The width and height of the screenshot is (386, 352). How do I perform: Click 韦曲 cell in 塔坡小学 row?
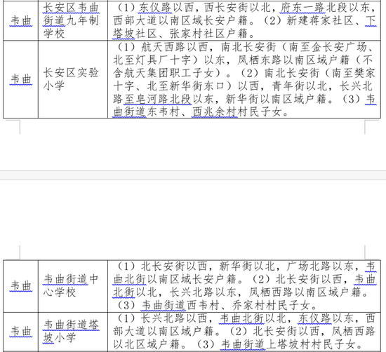[20, 331]
